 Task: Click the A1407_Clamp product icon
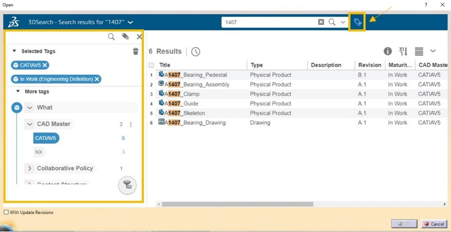(162, 93)
